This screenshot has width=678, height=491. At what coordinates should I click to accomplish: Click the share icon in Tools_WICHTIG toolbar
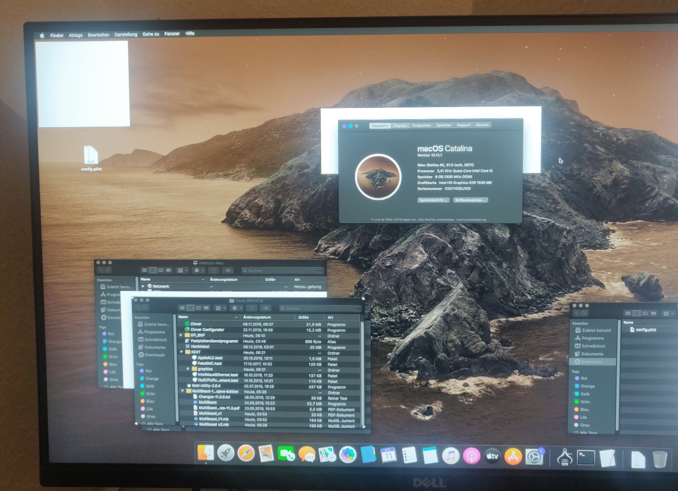point(252,308)
